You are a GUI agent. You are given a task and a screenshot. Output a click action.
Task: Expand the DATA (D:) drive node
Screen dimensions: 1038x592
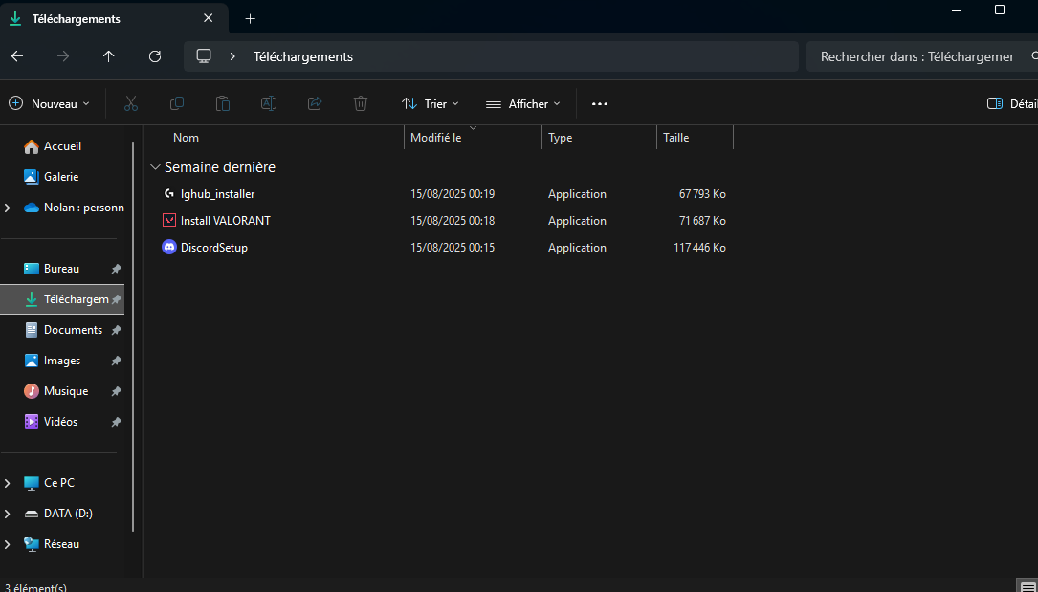click(8, 514)
